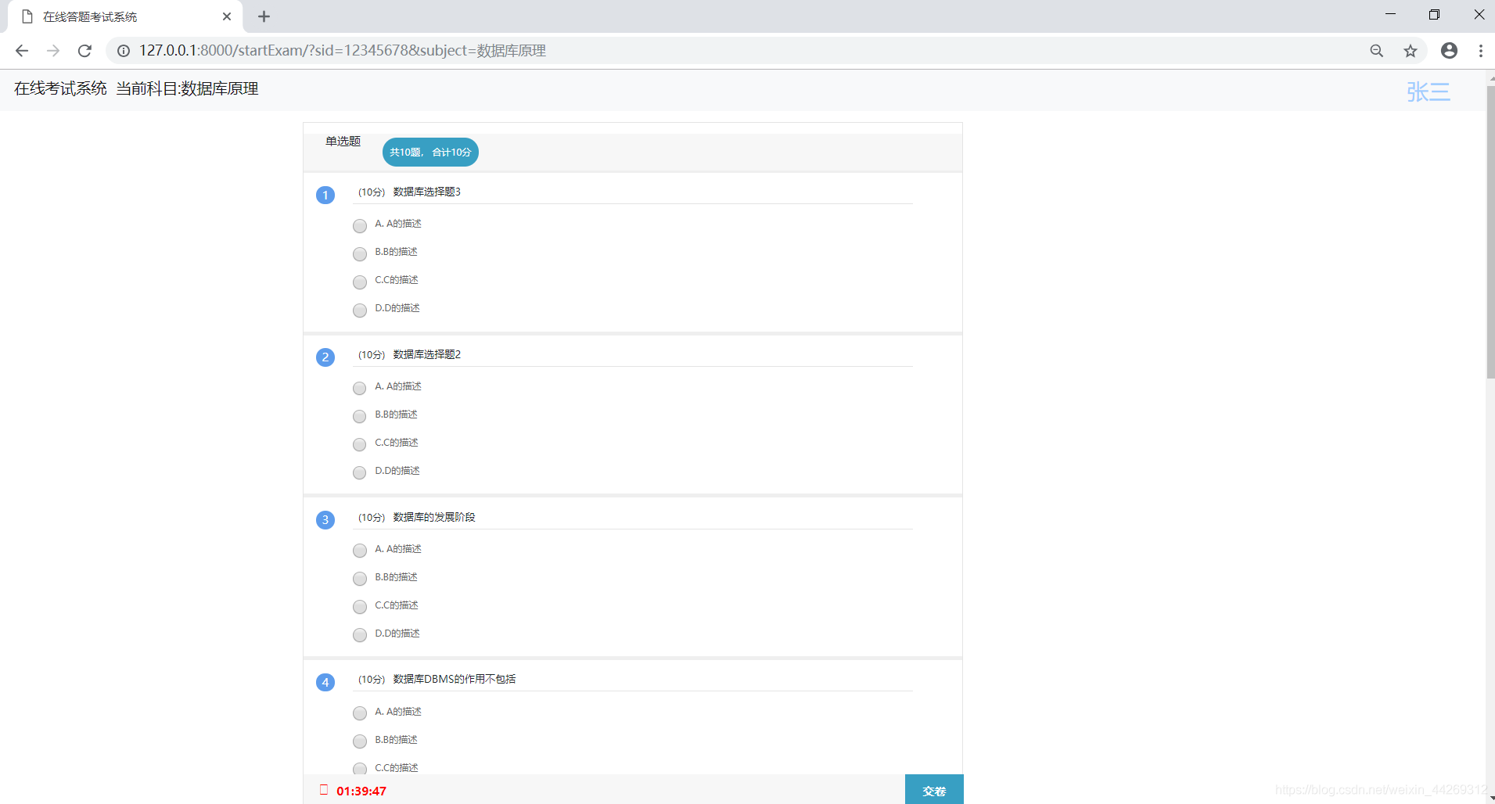Select option D for 数据库的发展阶段
Screen dimensions: 1495x804
[359, 634]
